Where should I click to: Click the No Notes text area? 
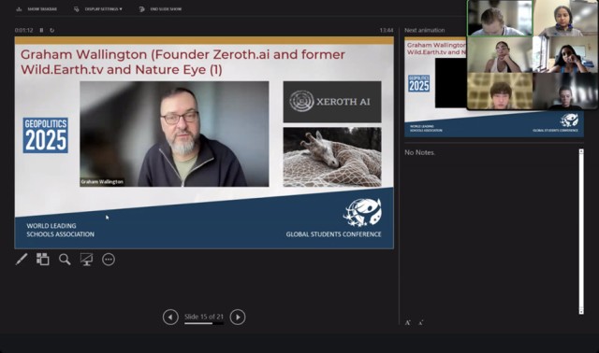(x=420, y=152)
